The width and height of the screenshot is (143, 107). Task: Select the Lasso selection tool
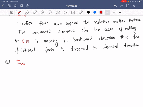[x=50, y=12]
